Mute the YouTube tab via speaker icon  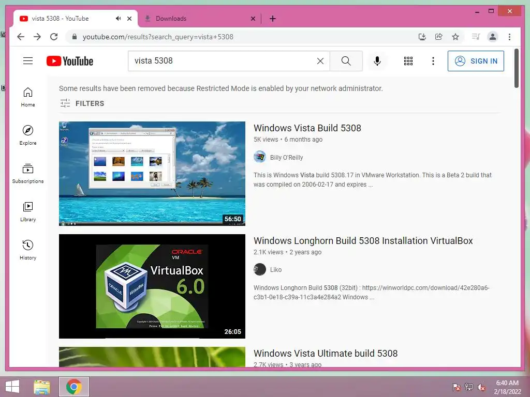pyautogui.click(x=118, y=18)
